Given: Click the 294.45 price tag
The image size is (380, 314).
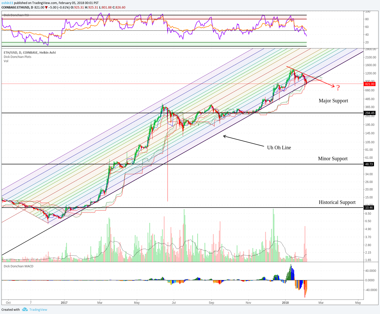Looking at the screenshot, I should pos(370,113).
